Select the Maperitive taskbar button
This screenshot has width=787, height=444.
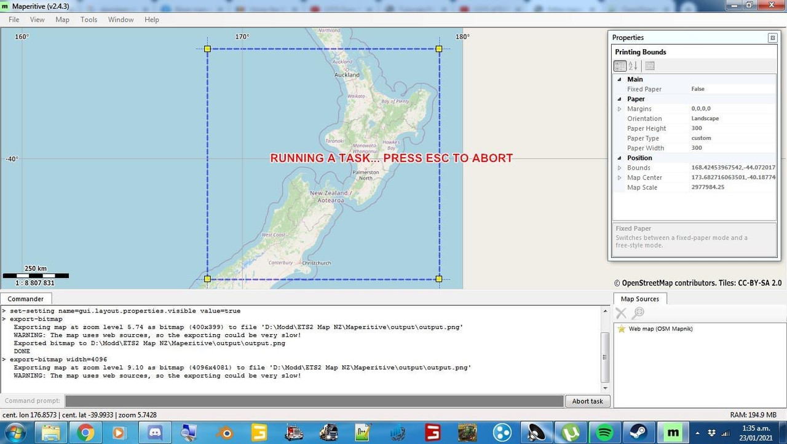pyautogui.click(x=673, y=432)
